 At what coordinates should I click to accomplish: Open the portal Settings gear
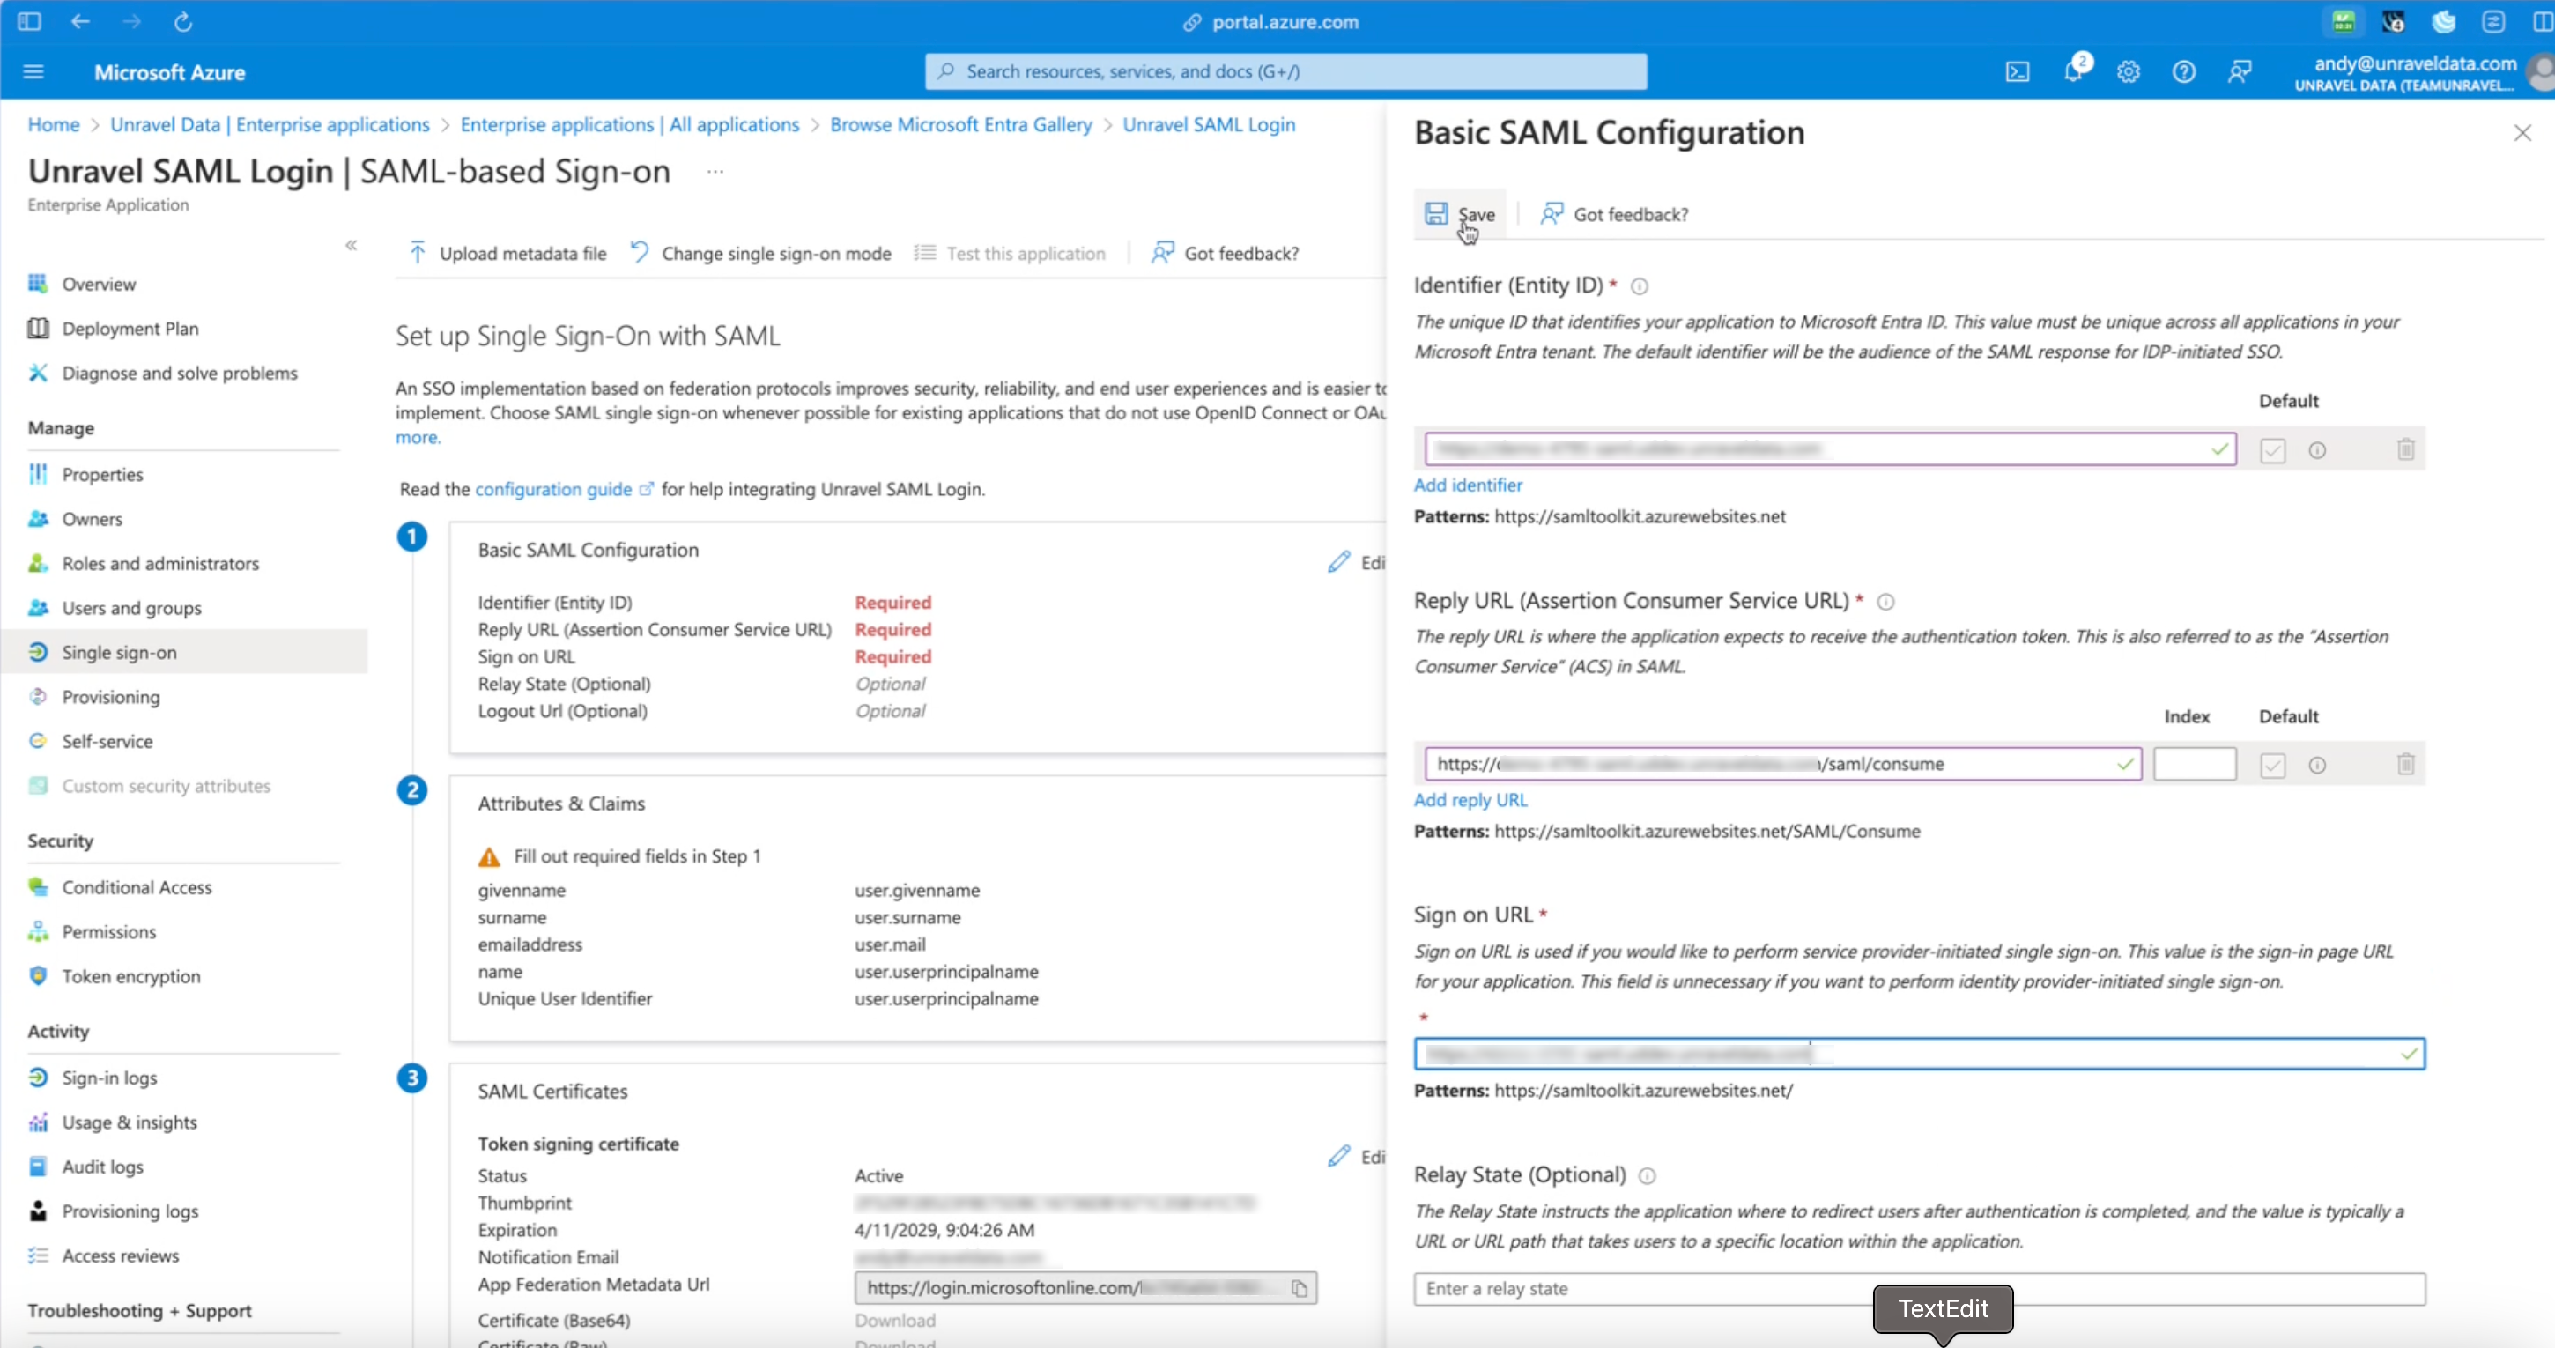(x=2129, y=71)
